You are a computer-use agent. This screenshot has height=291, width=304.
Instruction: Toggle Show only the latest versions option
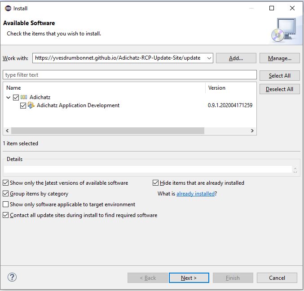[6, 183]
